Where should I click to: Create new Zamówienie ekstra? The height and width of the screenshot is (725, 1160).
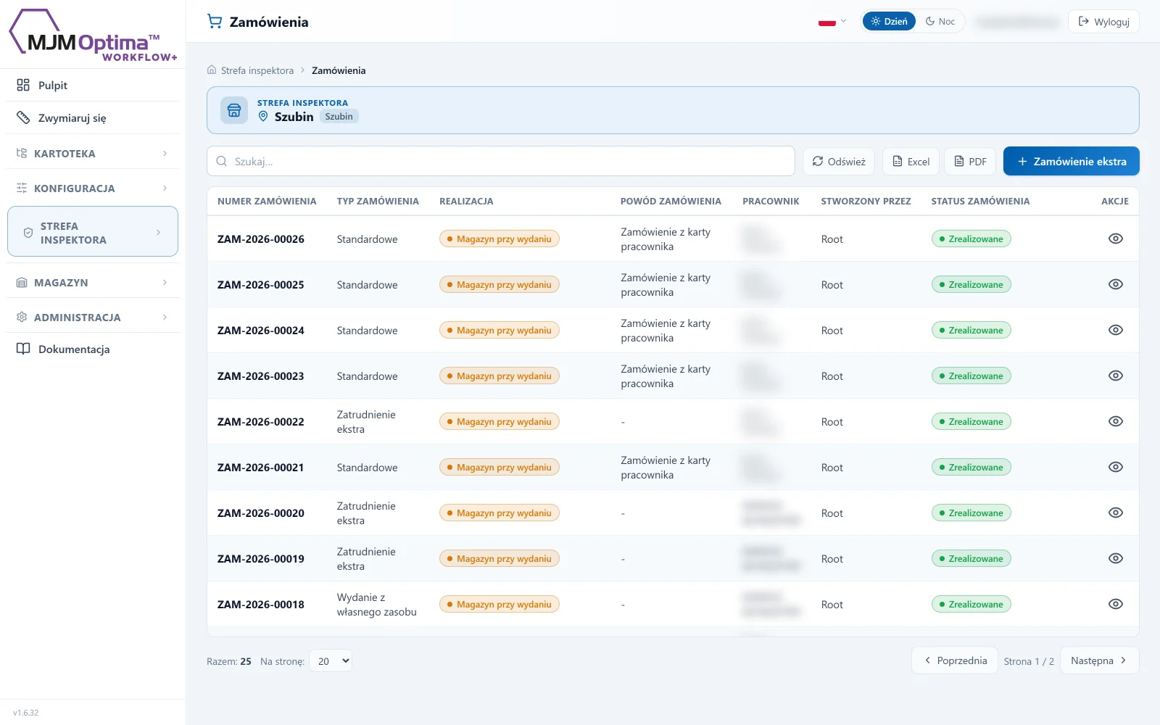coord(1072,161)
